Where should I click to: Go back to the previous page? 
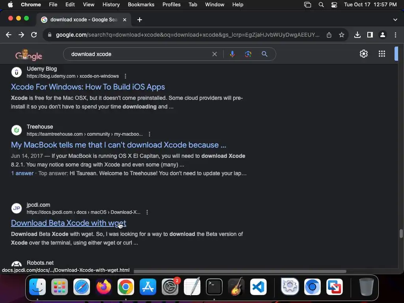coord(9,35)
